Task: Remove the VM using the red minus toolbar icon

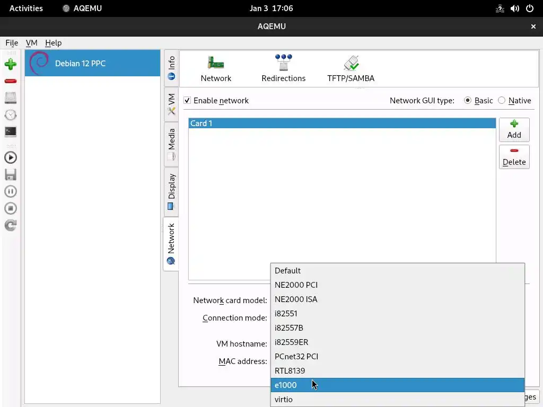Action: 11,81
